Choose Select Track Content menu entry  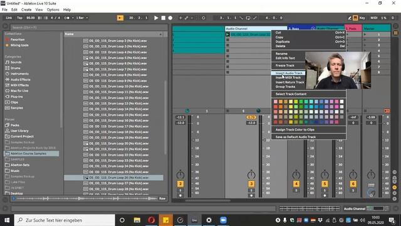(x=308, y=94)
